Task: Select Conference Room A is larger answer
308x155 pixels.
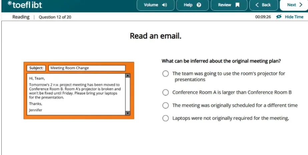Action: pos(166,92)
